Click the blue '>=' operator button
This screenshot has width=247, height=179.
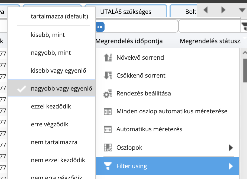(100, 27)
